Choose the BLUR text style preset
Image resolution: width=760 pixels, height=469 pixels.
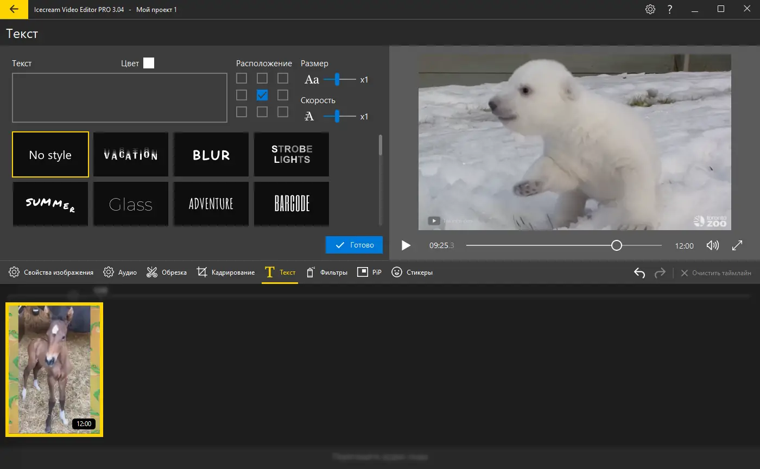211,155
